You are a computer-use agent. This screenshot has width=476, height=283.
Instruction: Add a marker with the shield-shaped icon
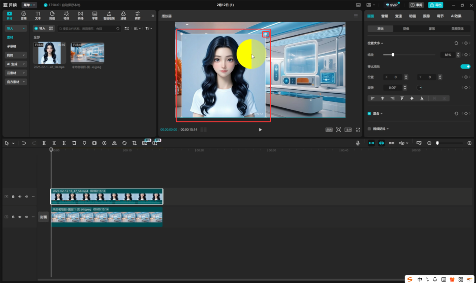point(84,143)
